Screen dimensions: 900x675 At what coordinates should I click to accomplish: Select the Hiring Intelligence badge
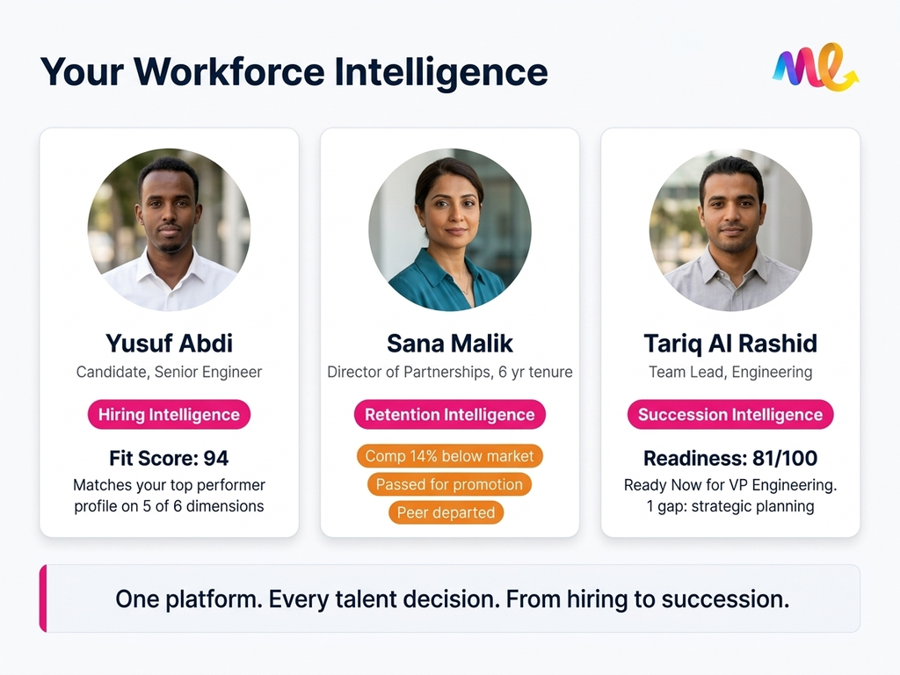click(169, 415)
